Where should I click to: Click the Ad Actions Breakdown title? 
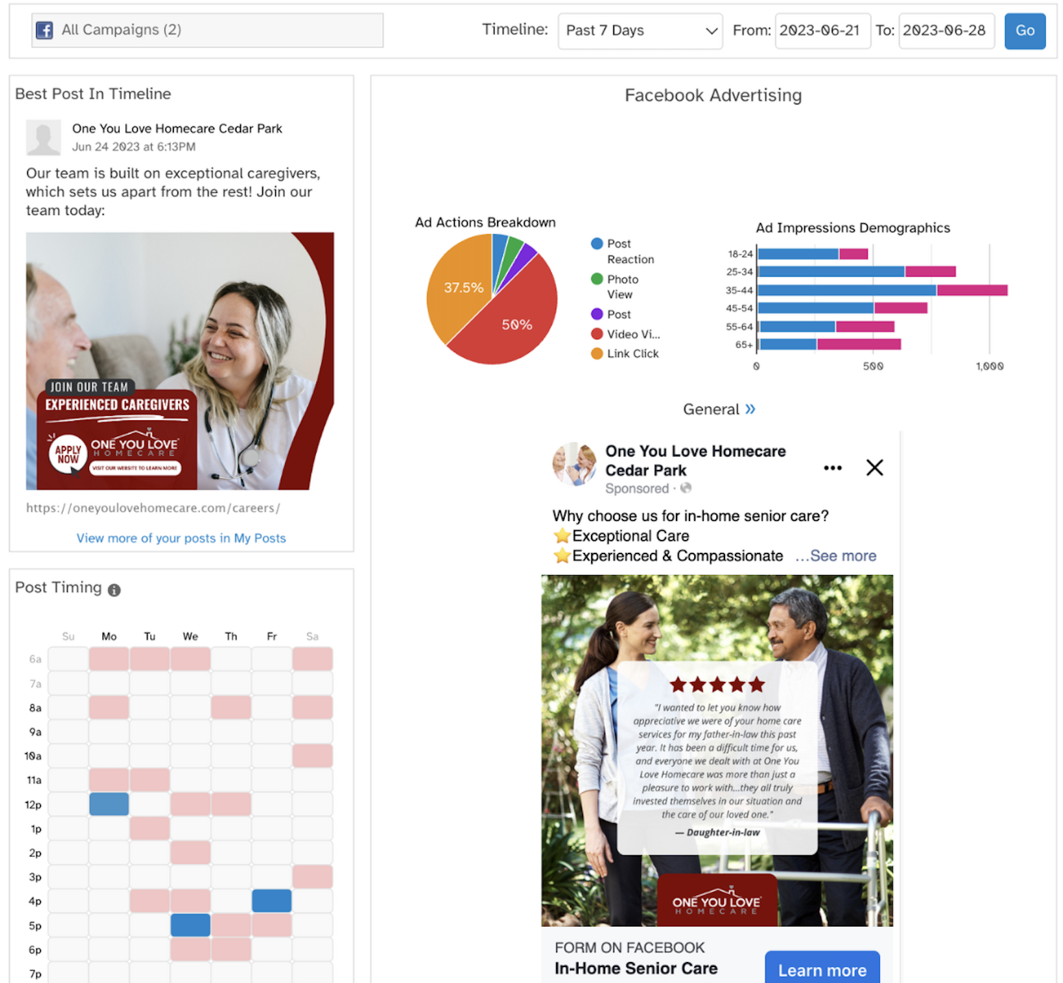pos(485,222)
